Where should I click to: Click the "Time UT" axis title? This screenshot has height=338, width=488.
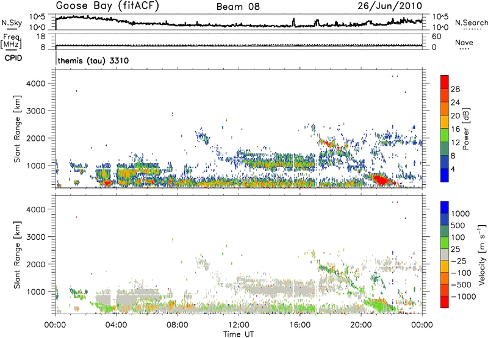tap(239, 334)
